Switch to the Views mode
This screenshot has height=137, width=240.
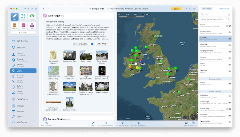[32, 17]
